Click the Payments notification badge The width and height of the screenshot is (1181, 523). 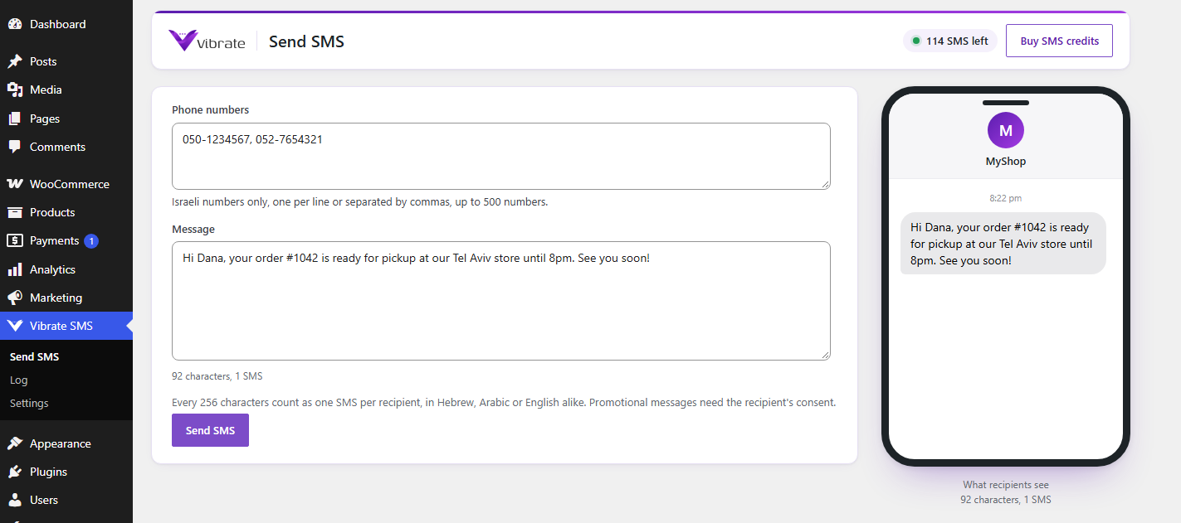(91, 241)
